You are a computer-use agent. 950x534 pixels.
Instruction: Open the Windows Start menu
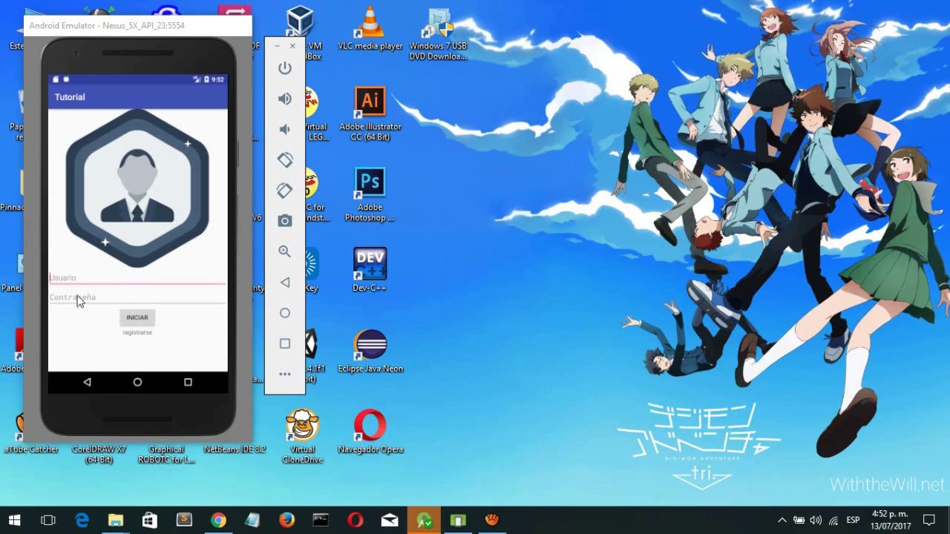(15, 520)
